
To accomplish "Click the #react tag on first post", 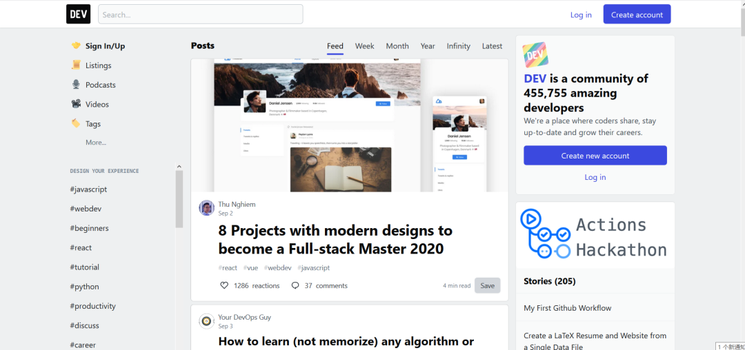I will pos(228,267).
